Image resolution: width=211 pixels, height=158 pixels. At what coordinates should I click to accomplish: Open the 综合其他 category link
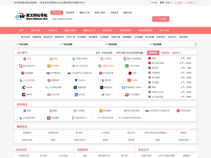tap(183, 37)
